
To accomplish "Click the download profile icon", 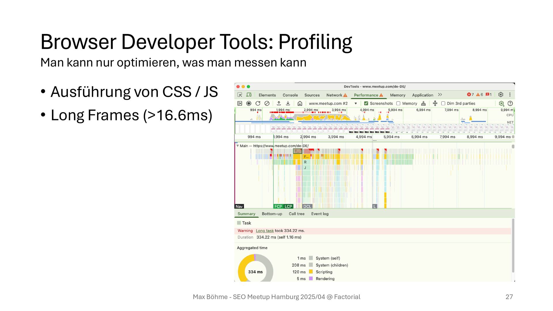I will (x=288, y=103).
